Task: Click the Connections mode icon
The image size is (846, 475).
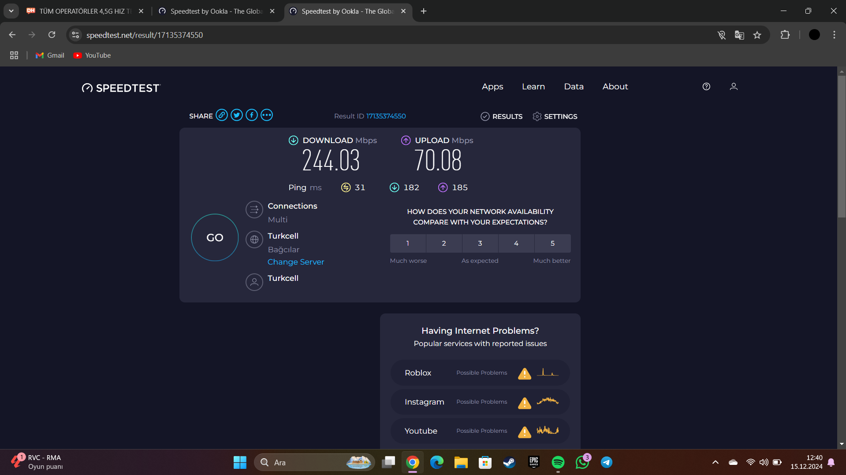Action: point(254,210)
